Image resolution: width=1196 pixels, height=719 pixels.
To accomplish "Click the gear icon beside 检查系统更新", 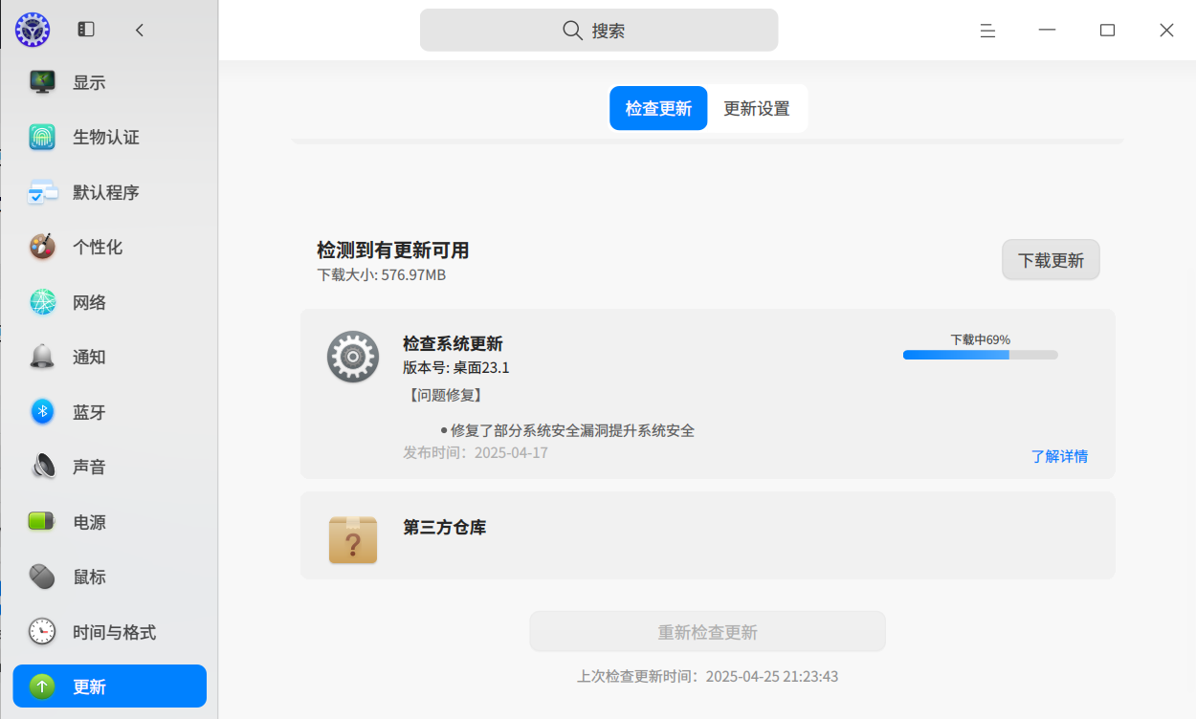I will click(353, 357).
